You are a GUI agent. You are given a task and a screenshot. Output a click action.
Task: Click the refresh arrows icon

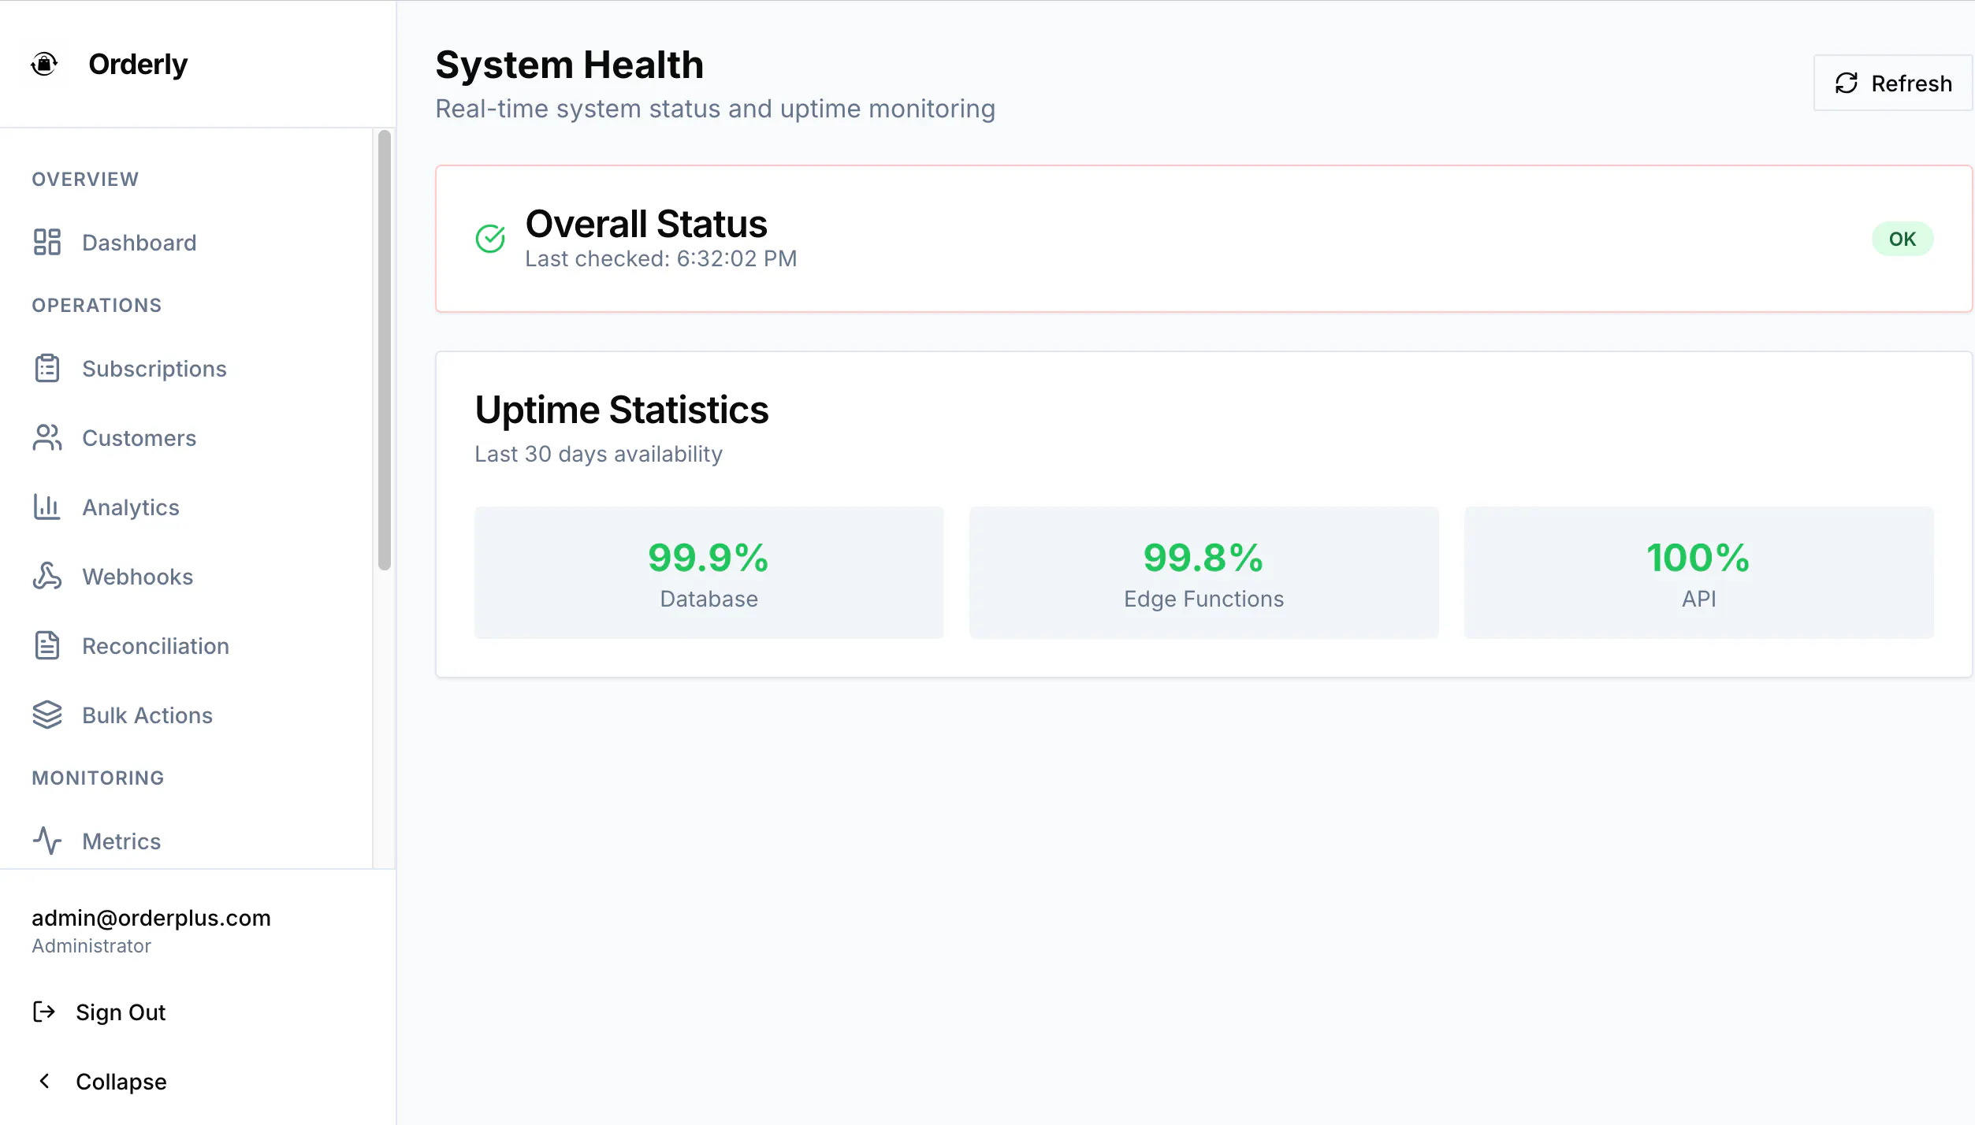(1847, 84)
